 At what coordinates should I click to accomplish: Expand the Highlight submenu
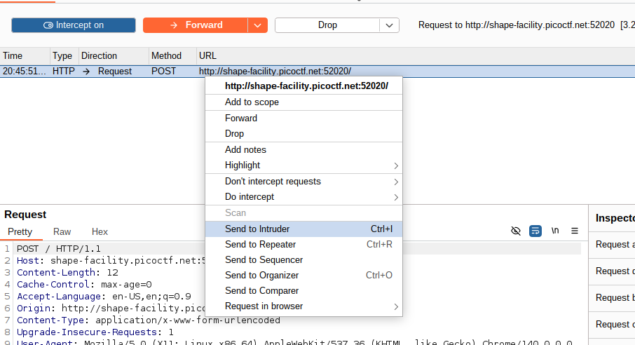[243, 165]
